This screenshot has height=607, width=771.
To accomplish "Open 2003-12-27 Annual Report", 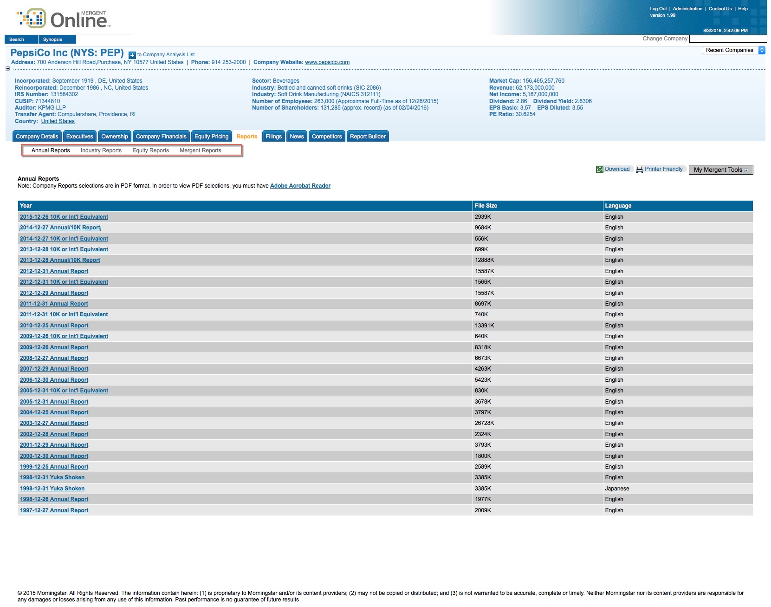I will tap(54, 423).
